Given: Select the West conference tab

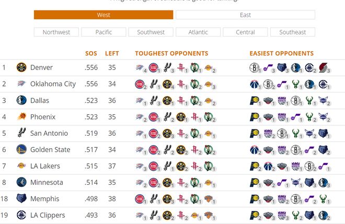Looking at the screenshot, I should (x=103, y=15).
